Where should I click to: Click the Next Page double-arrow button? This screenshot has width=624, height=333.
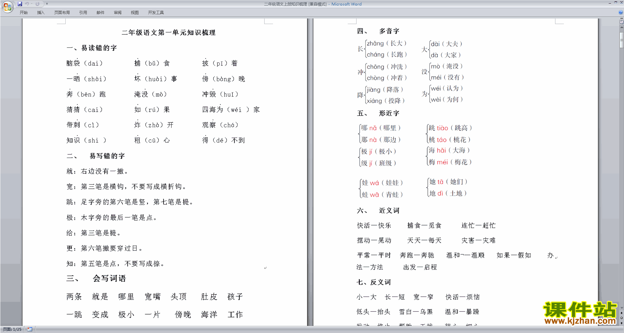click(x=621, y=323)
